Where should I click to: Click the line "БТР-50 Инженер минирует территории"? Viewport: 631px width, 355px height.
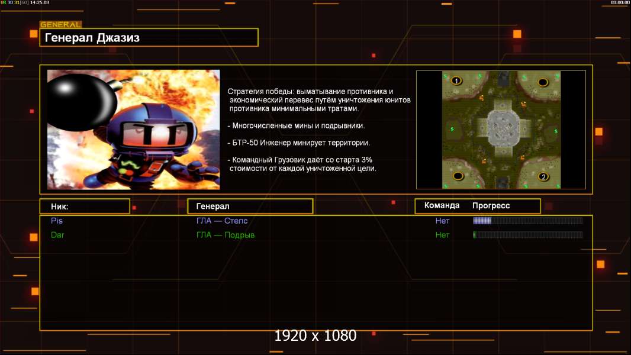pos(298,143)
